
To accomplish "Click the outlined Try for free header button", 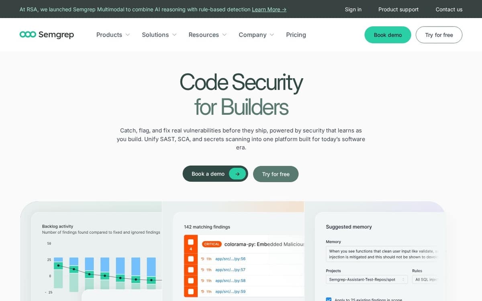I will tap(439, 35).
